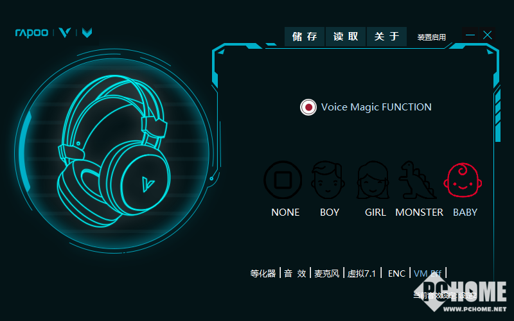Click the 装置启用 device enabled label
514x321 pixels.
(x=431, y=37)
